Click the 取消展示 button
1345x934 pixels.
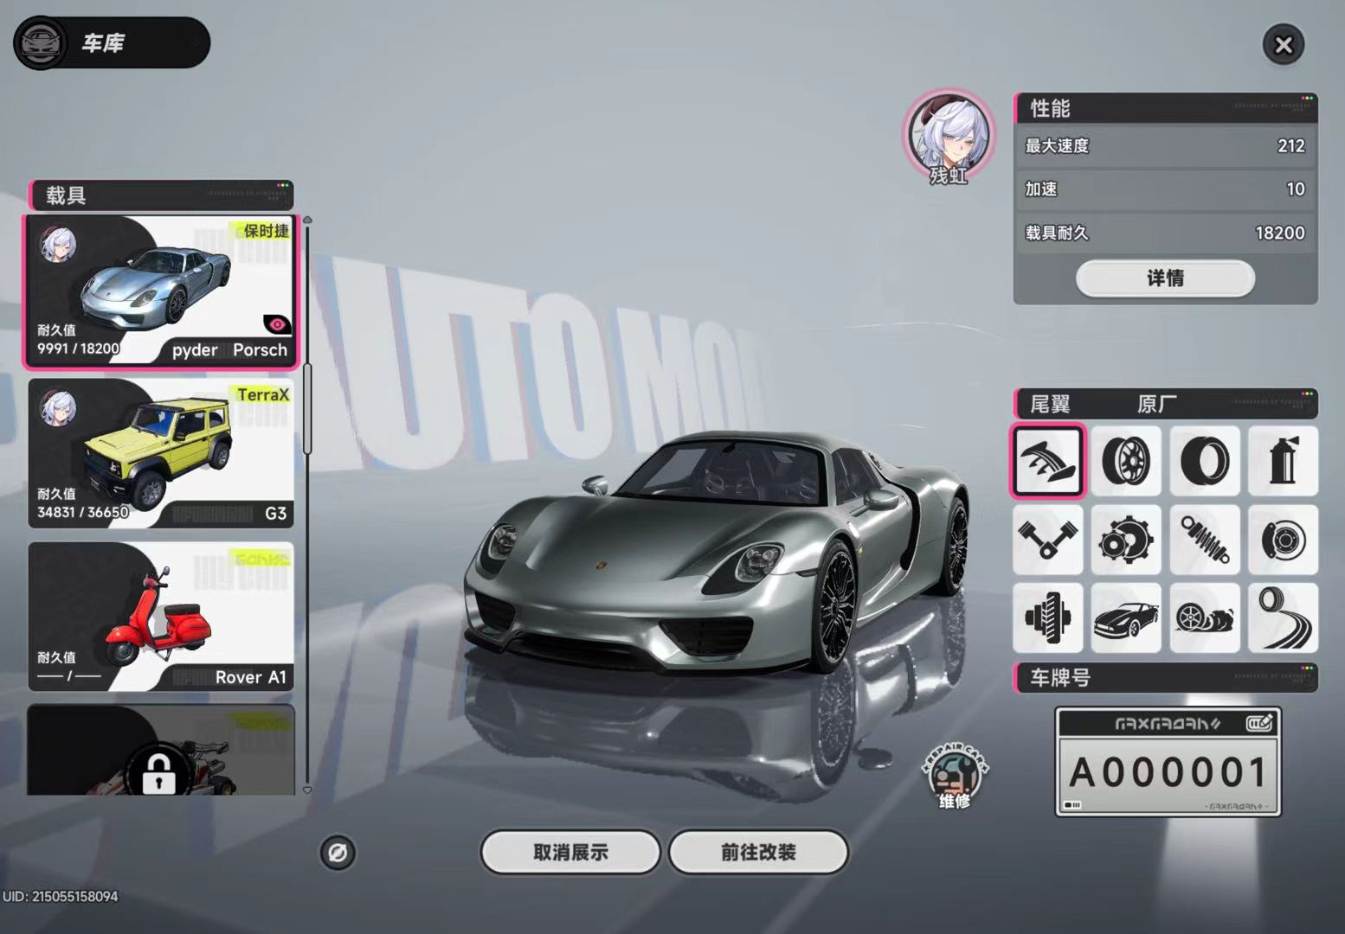coord(570,853)
